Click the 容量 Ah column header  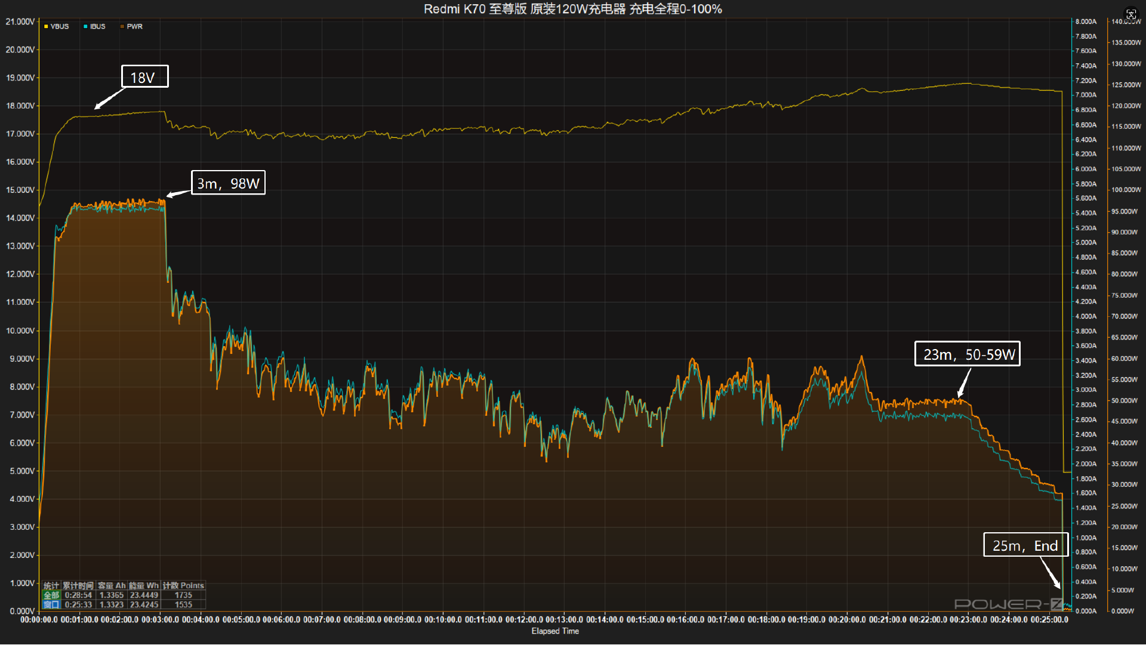[112, 586]
